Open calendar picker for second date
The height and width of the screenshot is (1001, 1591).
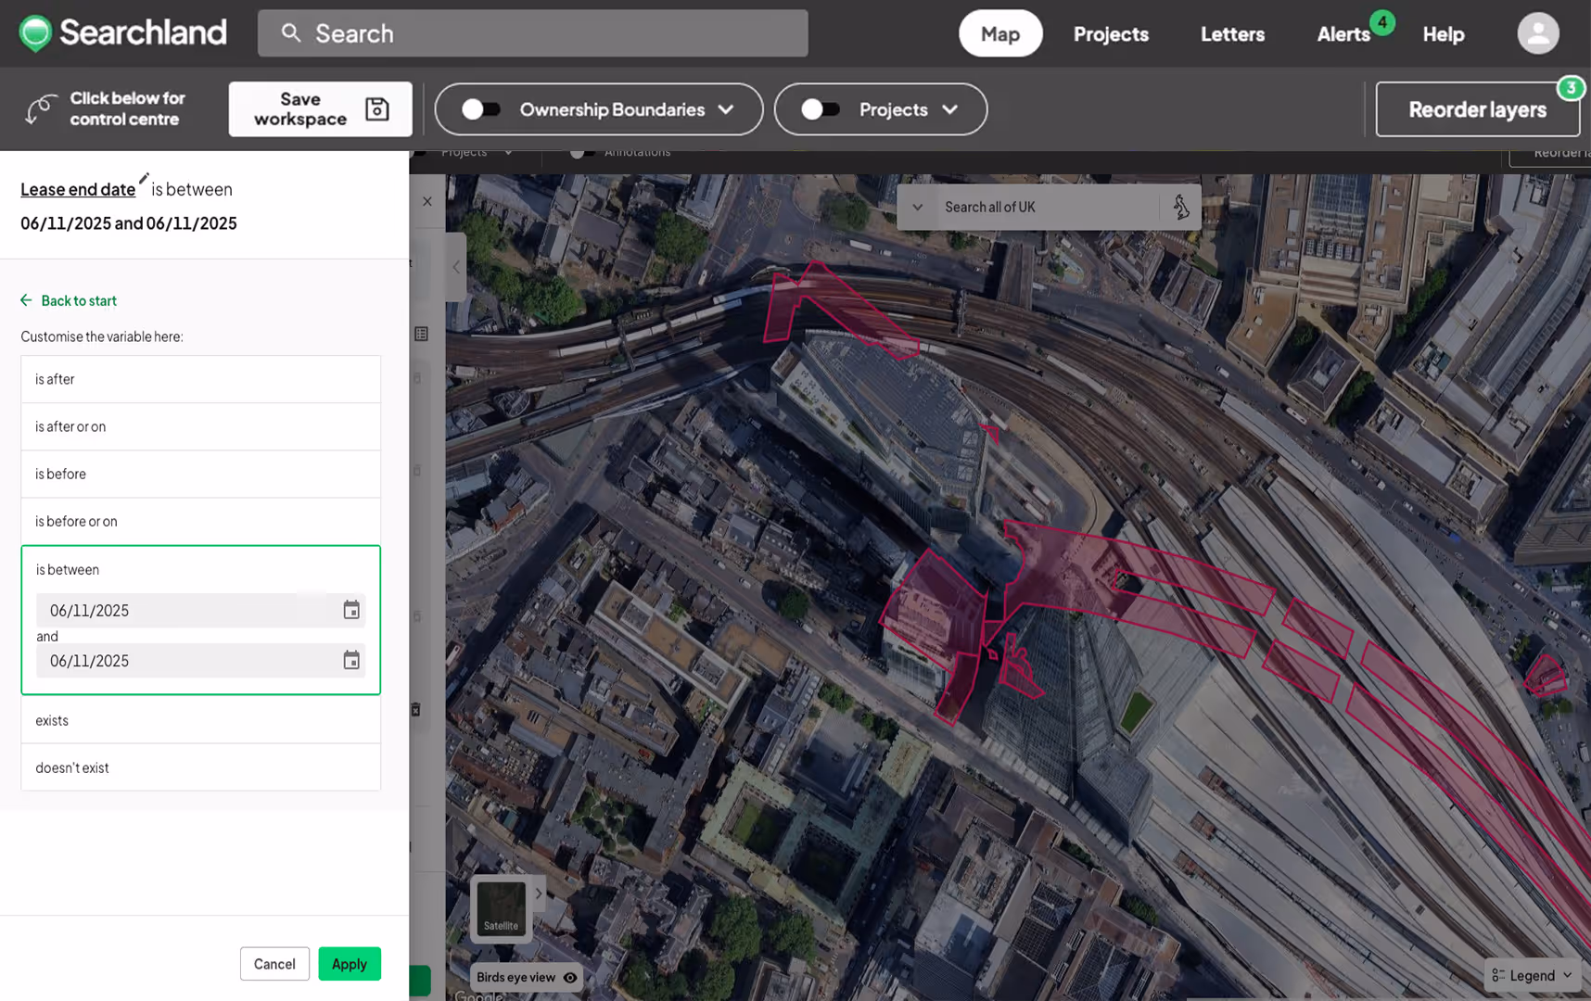pyautogui.click(x=351, y=660)
